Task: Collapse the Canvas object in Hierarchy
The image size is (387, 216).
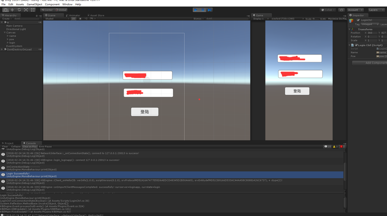Action: click(x=5, y=33)
